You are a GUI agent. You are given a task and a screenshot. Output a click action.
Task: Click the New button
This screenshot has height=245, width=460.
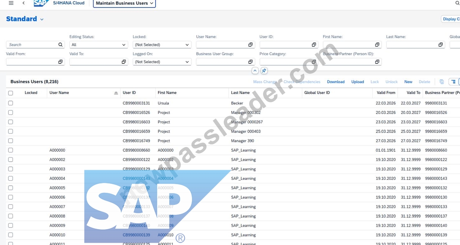pyautogui.click(x=408, y=82)
